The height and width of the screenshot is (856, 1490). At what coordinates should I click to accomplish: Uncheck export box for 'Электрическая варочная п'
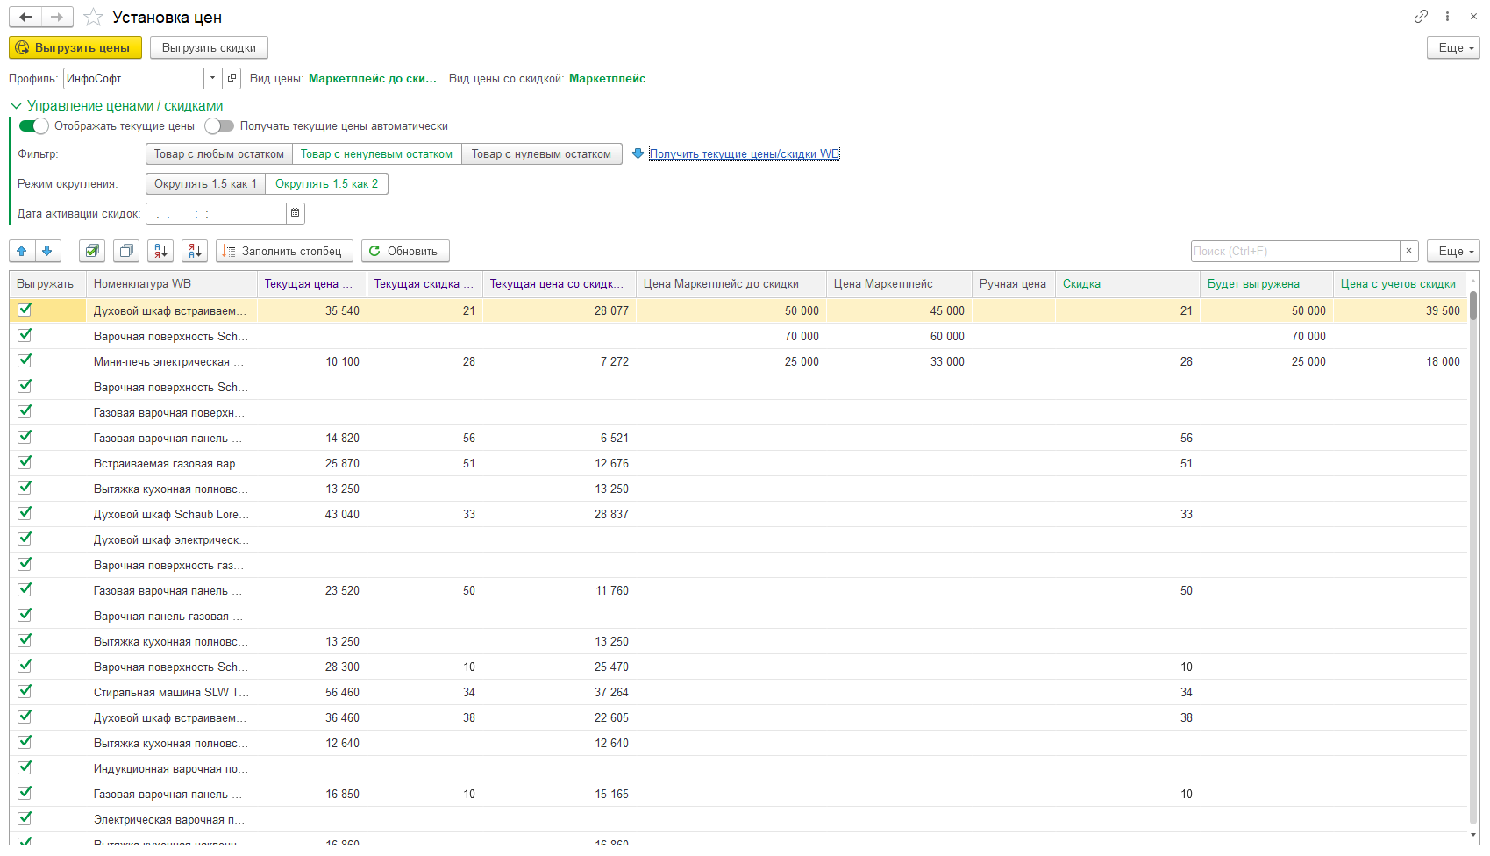click(25, 818)
